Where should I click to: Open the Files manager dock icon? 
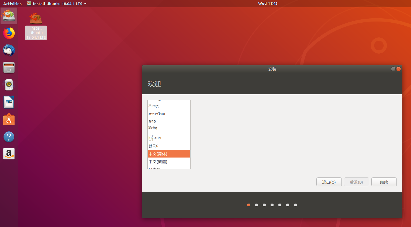click(9, 68)
